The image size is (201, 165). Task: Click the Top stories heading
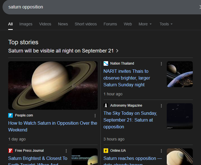(x=23, y=42)
